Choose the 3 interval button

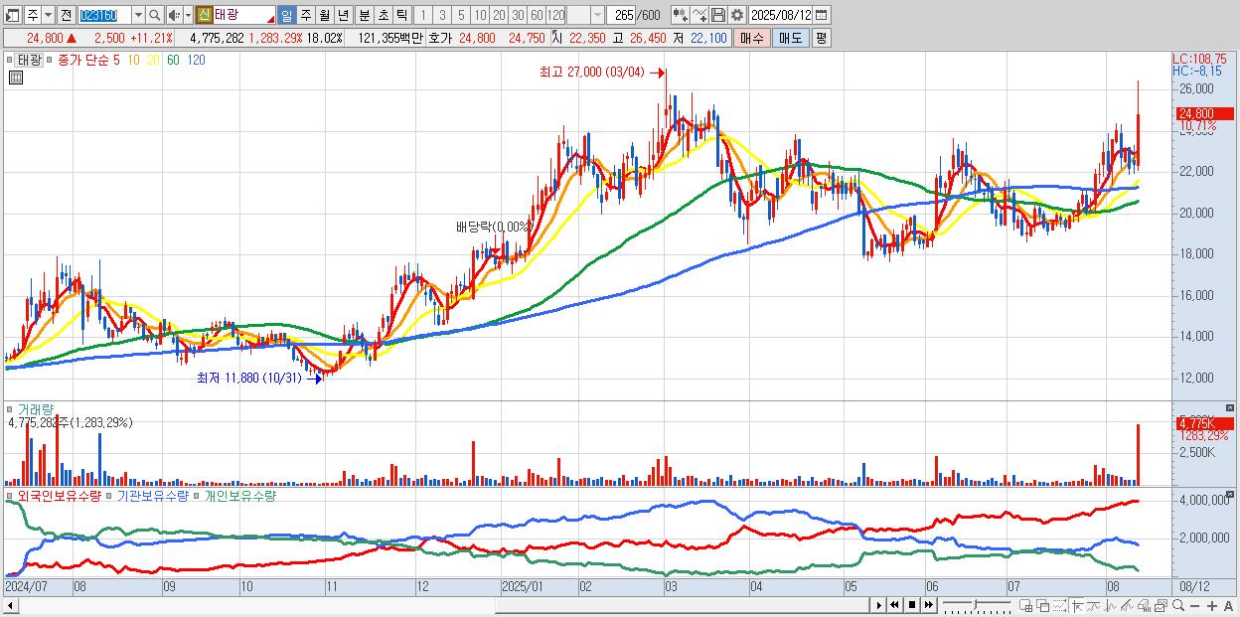pyautogui.click(x=442, y=15)
